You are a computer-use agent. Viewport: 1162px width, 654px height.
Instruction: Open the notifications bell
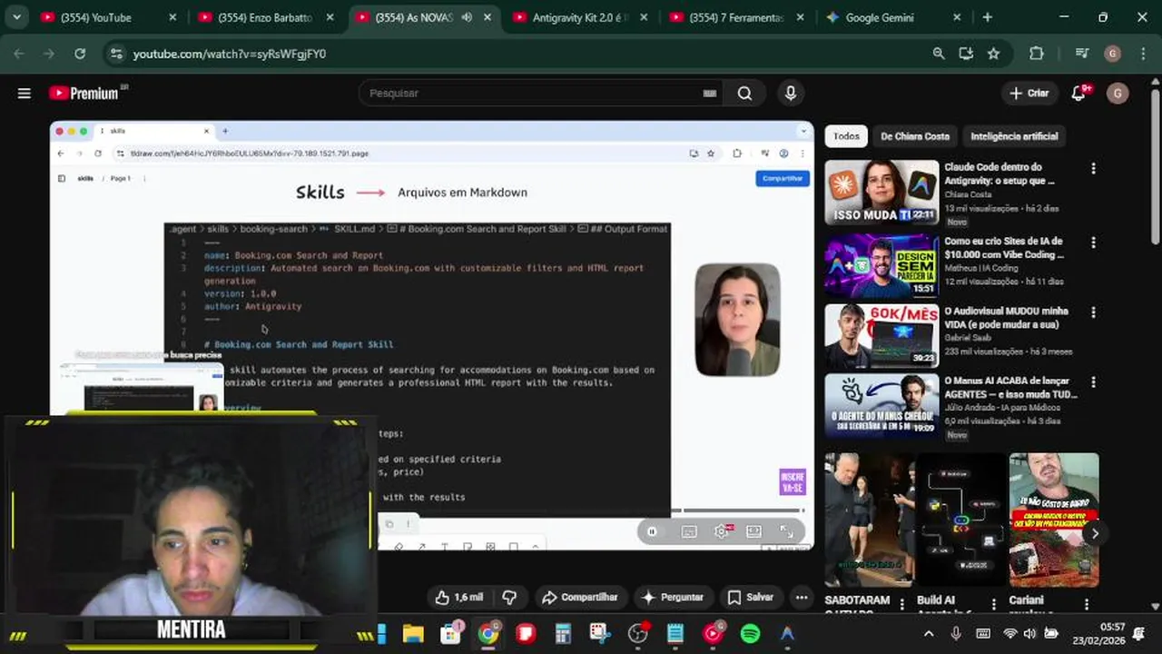[1078, 94]
